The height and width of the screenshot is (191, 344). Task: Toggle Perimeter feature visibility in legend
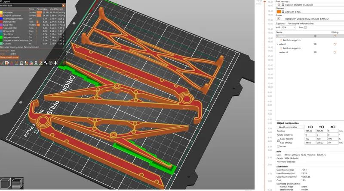(33, 12)
